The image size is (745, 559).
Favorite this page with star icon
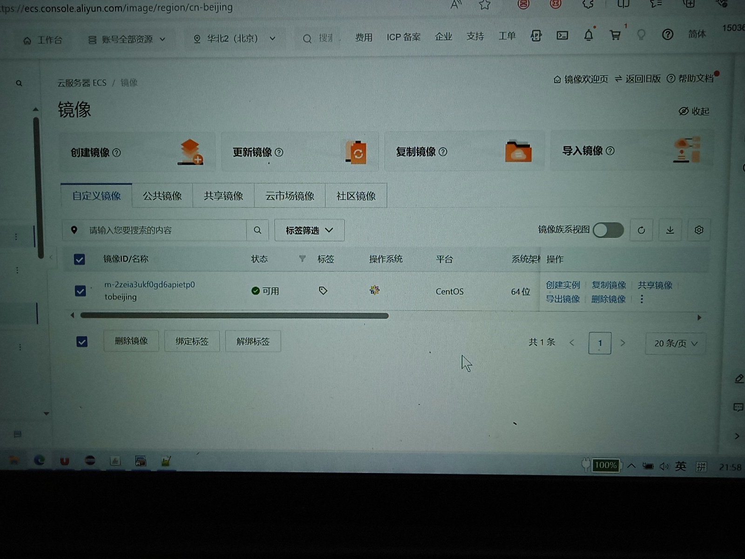[485, 5]
